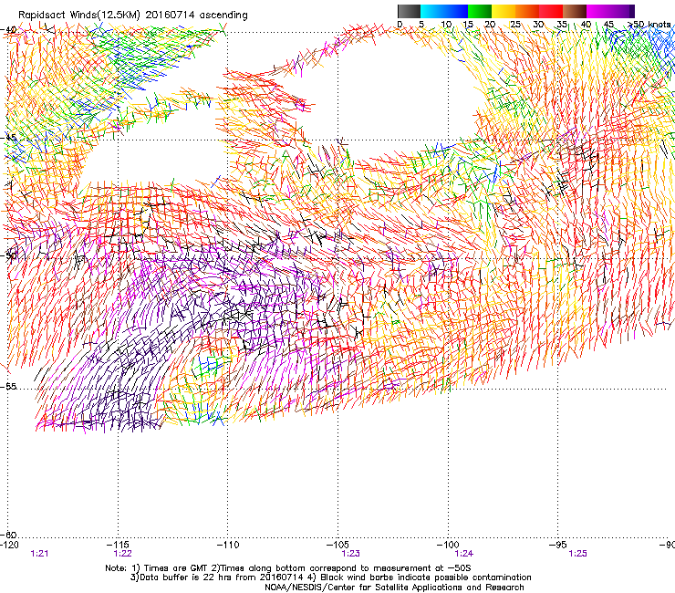Screen dimensions: 675x593
Task: Click the -105 longitude axis label
Action: pyautogui.click(x=337, y=545)
